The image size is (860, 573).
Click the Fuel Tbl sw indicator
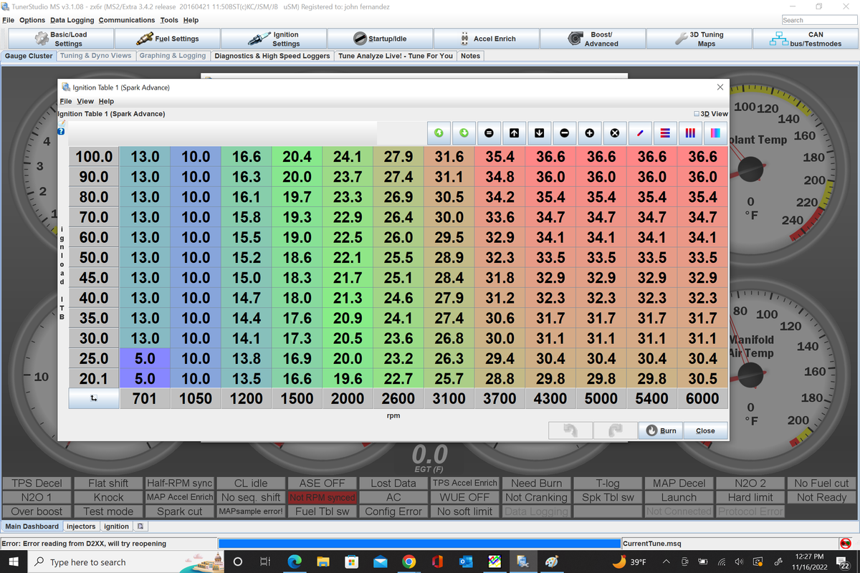(322, 511)
